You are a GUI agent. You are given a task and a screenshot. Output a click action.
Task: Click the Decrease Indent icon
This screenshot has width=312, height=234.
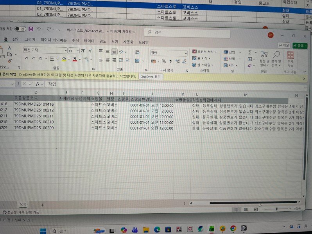[x=121, y=60]
